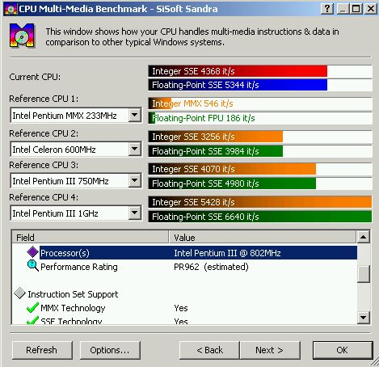
Task: Click the Integer SSE 5428 it/s bar
Action: [x=260, y=202]
